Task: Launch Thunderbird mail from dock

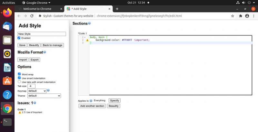Action: pos(7,26)
